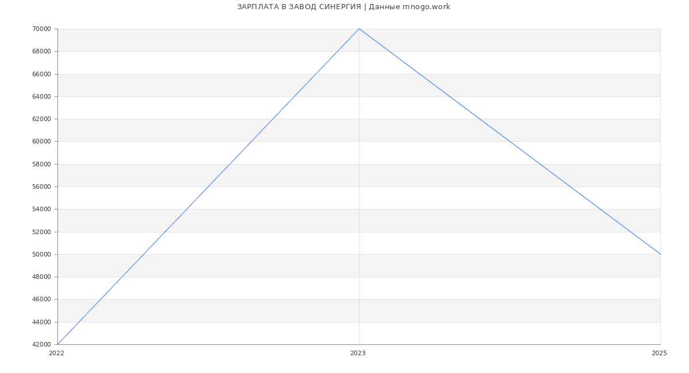
Task: Click the 64000 y-axis label
Action: [41, 96]
